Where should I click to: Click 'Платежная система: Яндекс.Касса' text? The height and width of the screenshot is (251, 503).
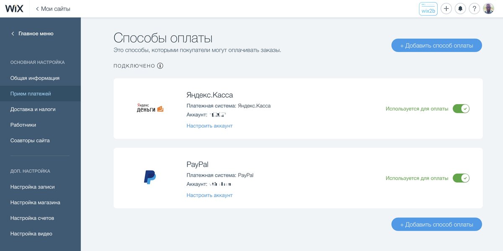228,106
